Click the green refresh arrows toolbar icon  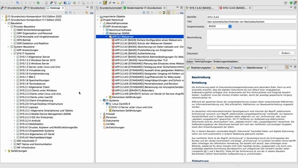[x=38, y=3]
